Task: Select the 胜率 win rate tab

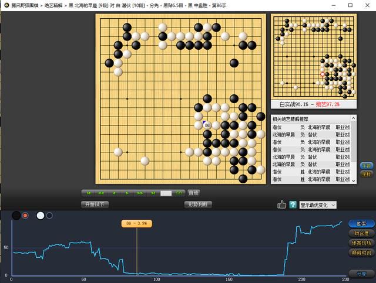Action: [361, 224]
